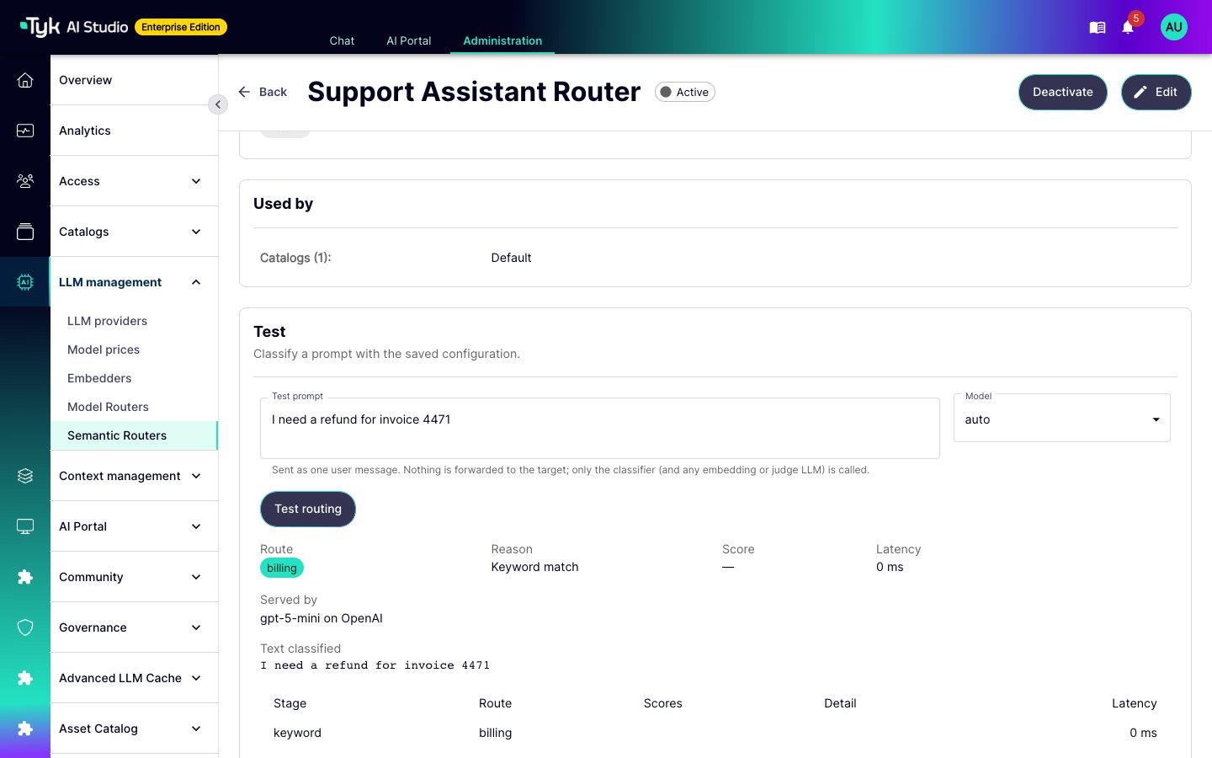
Task: Open the AU user avatar menu
Action: 1173,27
